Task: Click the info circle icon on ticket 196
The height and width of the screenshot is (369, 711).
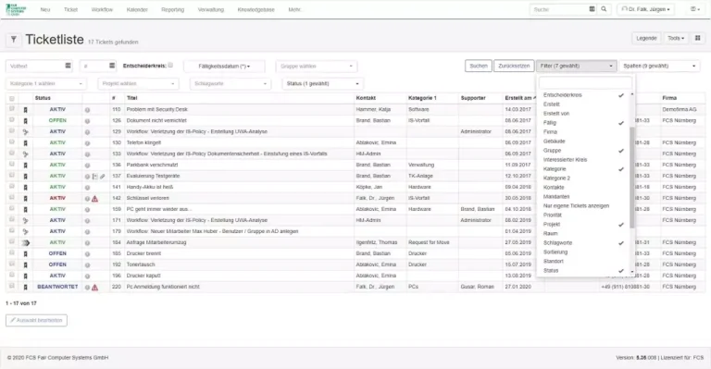Action: coord(87,276)
